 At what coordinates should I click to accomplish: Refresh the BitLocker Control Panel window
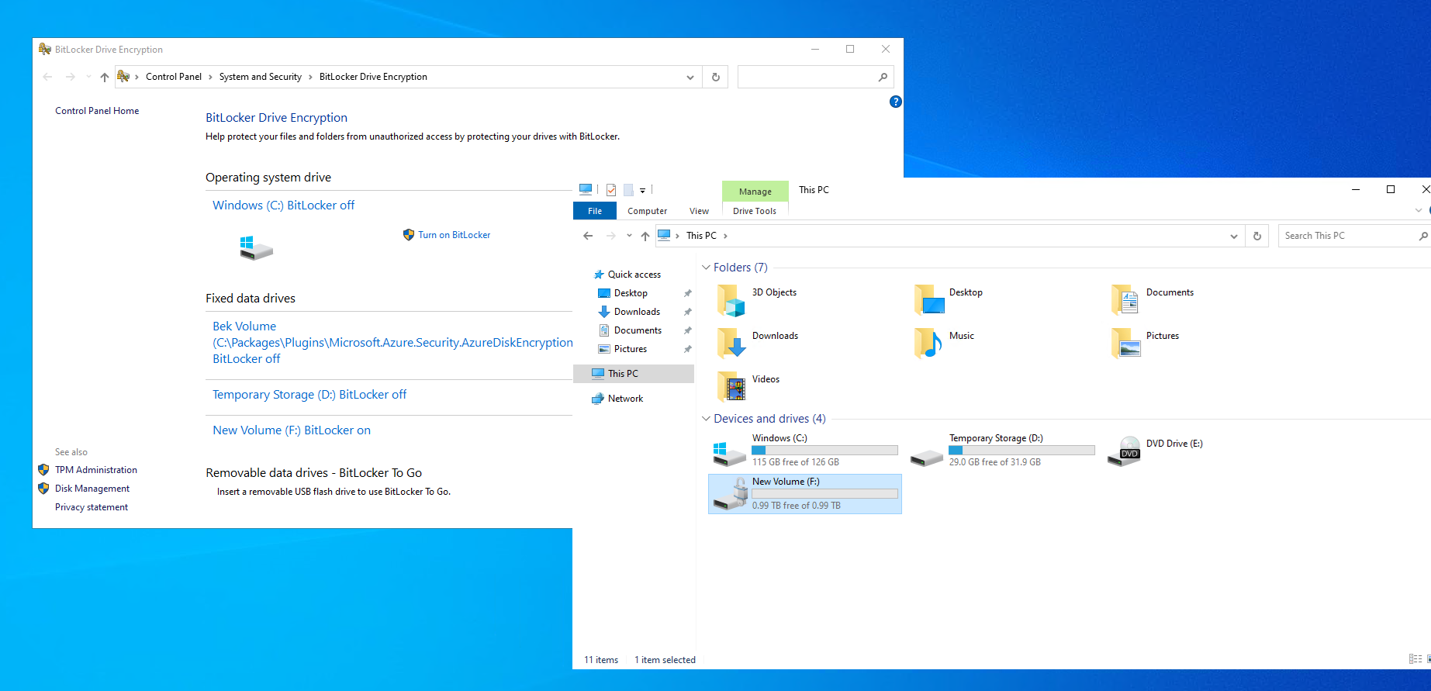click(715, 77)
